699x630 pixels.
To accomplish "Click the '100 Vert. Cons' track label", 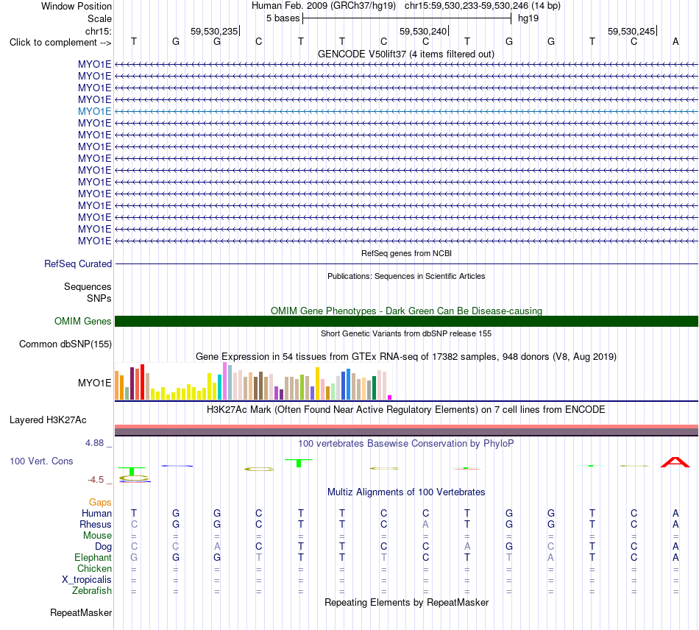I will (41, 461).
